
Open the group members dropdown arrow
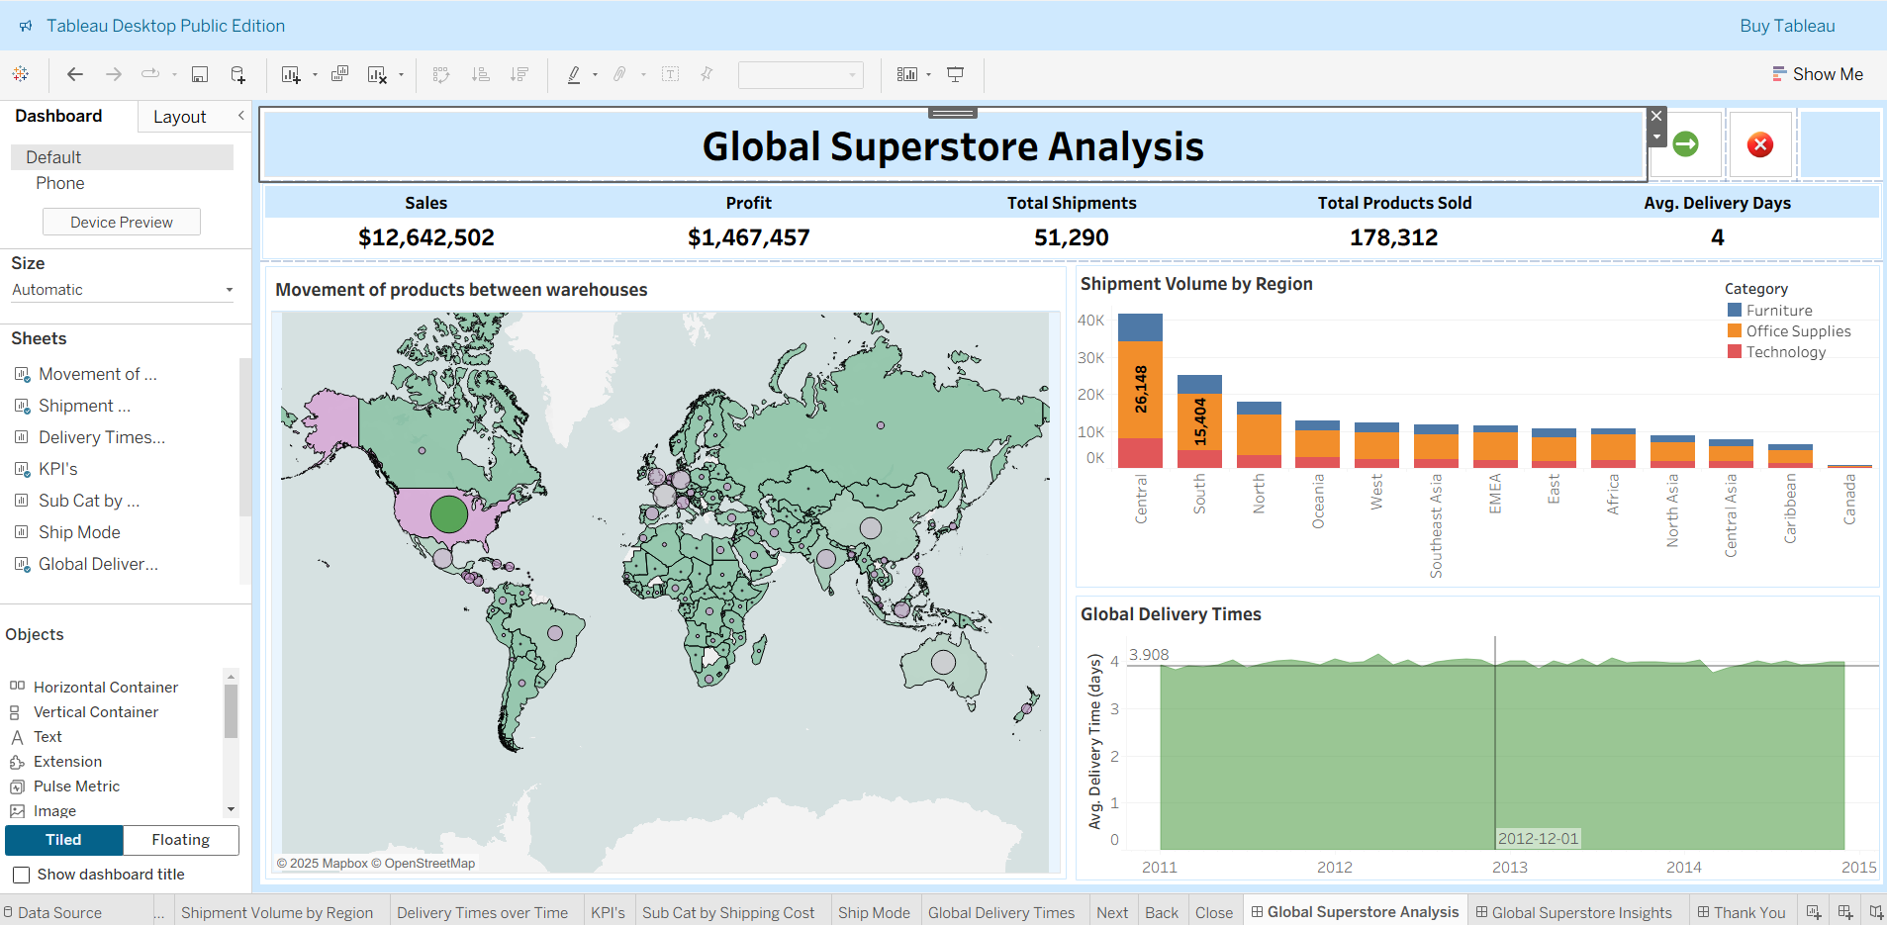643,74
